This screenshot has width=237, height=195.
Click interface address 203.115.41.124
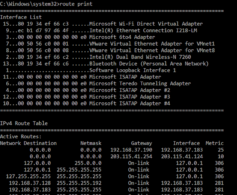(182, 156)
